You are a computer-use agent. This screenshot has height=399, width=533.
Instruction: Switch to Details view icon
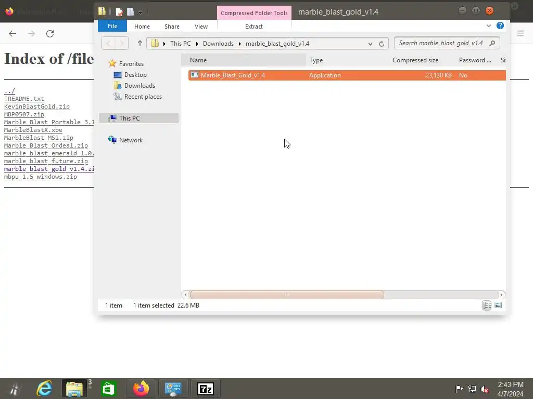[487, 305]
